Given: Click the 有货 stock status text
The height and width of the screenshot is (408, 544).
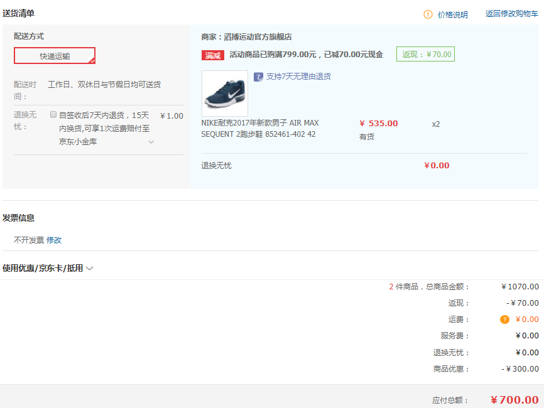Looking at the screenshot, I should [x=366, y=137].
